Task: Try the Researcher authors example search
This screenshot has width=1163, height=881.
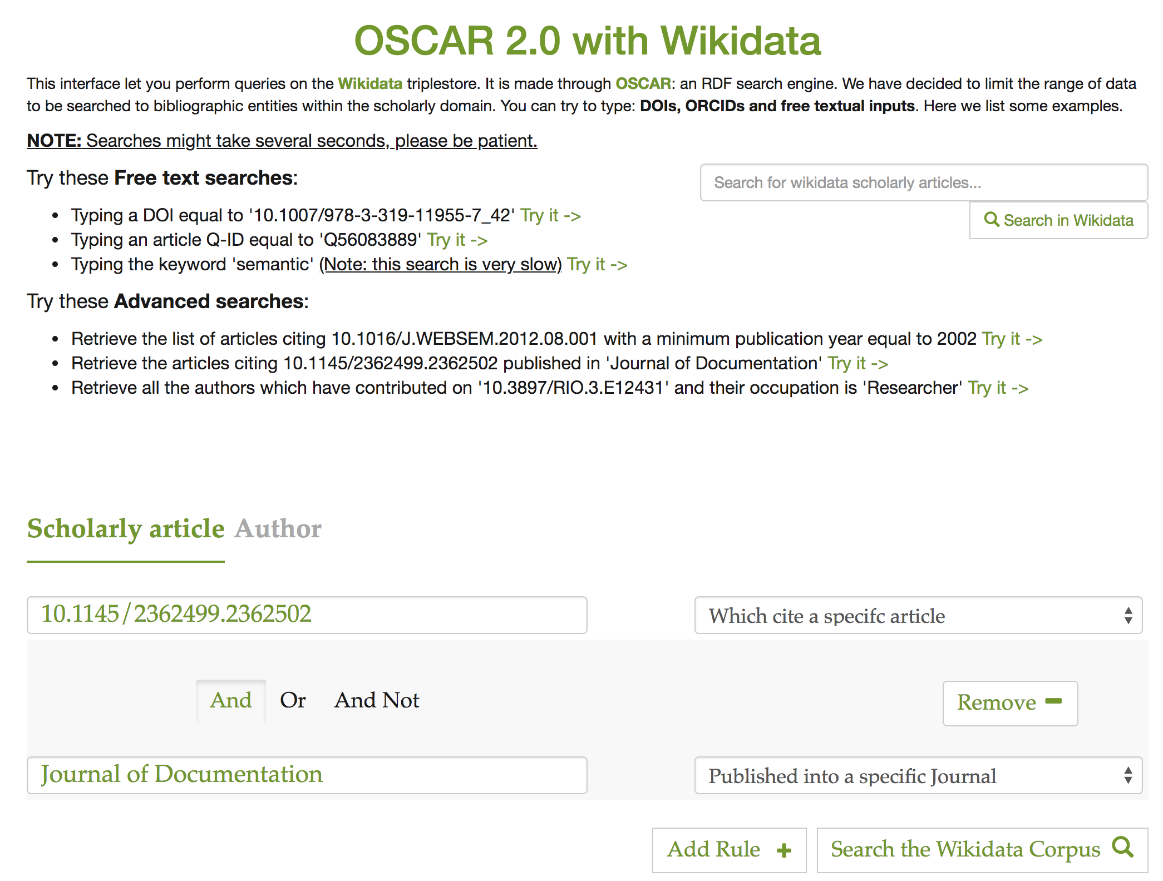Action: pos(998,388)
